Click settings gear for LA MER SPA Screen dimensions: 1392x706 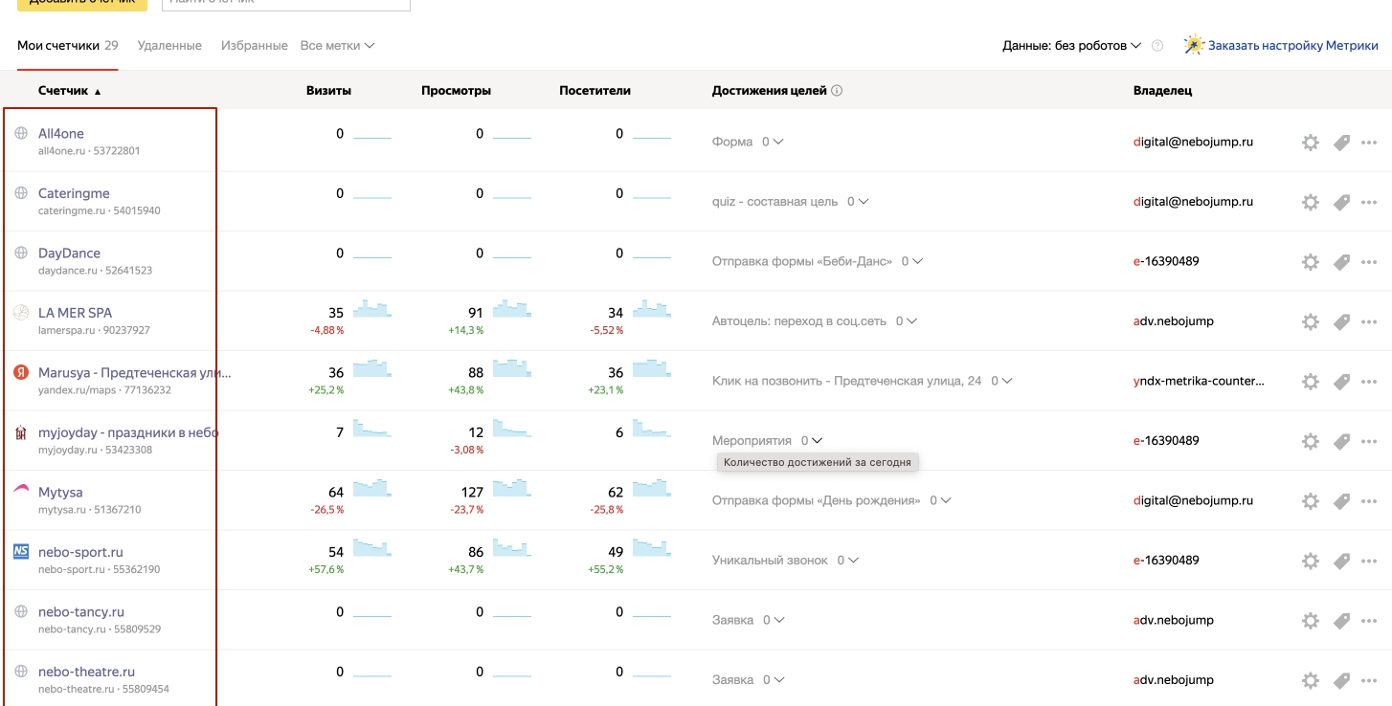[x=1310, y=322]
